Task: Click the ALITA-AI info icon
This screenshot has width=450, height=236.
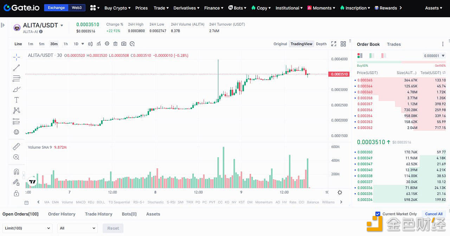Action: 41,32
